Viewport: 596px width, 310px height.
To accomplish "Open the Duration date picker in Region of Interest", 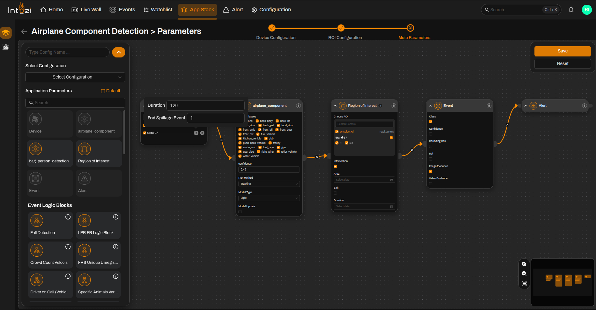I will [364, 206].
